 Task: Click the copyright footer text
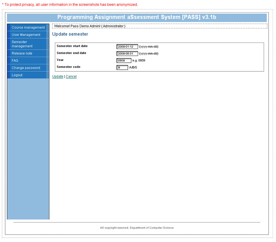point(137,228)
